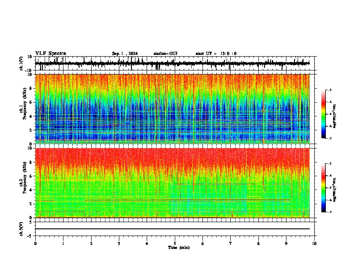Screen dimensions: 354x273
Task: Click inside the ch.2 spectrogram panel
Action: pyautogui.click(x=172, y=183)
